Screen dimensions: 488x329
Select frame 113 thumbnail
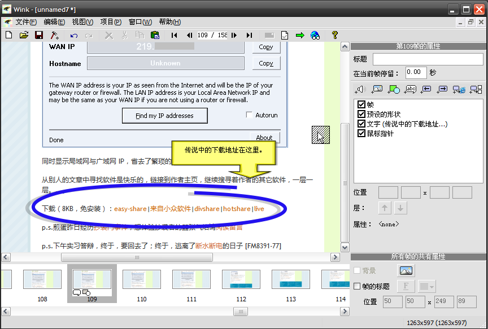click(x=291, y=279)
